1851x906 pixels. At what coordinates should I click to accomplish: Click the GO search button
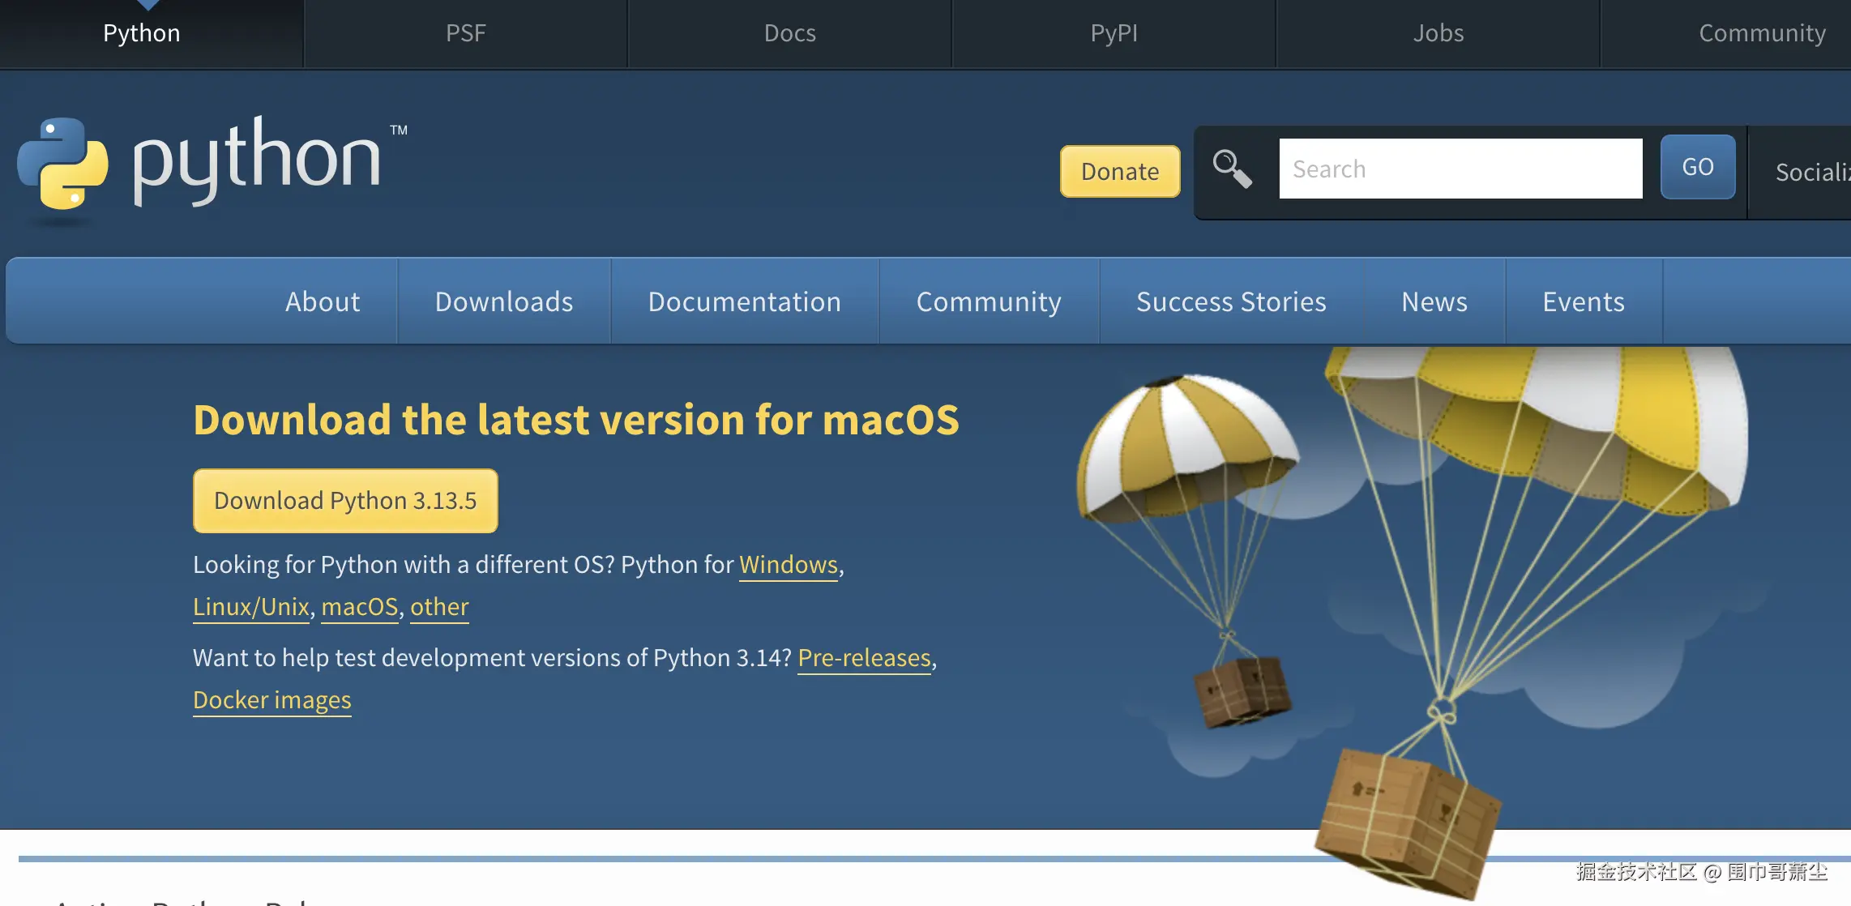[1698, 167]
